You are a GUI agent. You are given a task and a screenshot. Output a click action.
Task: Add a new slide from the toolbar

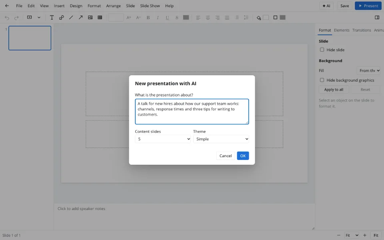point(29,17)
